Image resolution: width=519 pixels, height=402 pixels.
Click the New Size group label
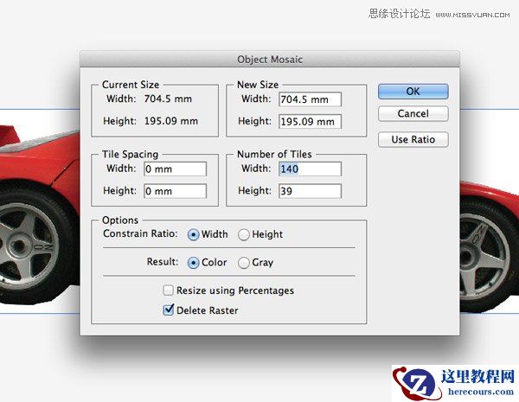[x=258, y=85]
